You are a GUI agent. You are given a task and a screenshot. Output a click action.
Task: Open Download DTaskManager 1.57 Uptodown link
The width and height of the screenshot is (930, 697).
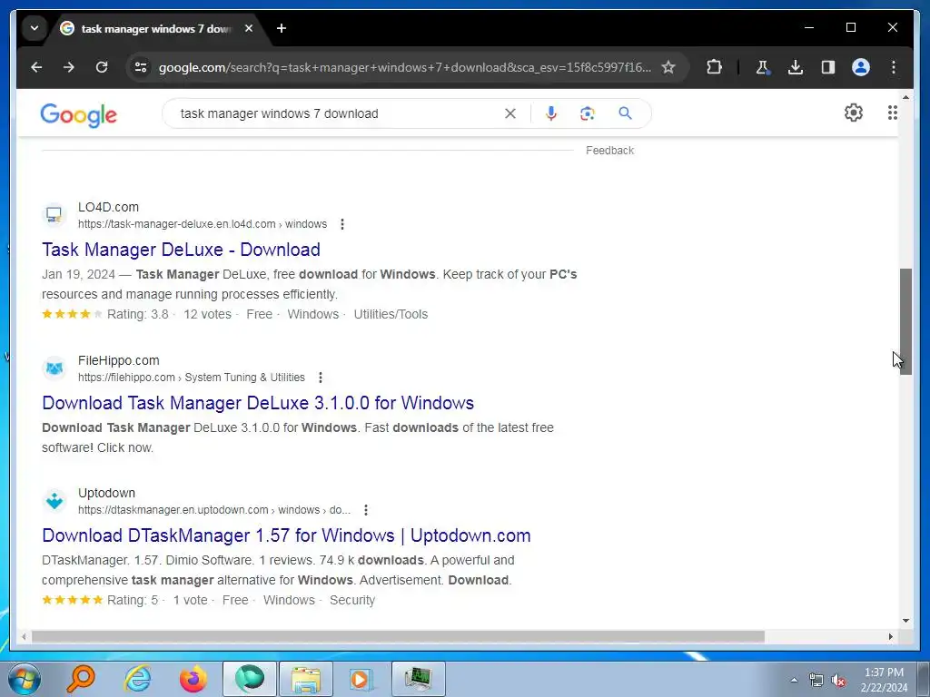point(286,535)
